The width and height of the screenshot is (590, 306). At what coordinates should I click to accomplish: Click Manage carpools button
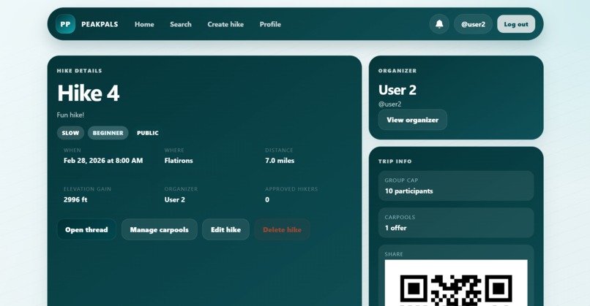[159, 229]
